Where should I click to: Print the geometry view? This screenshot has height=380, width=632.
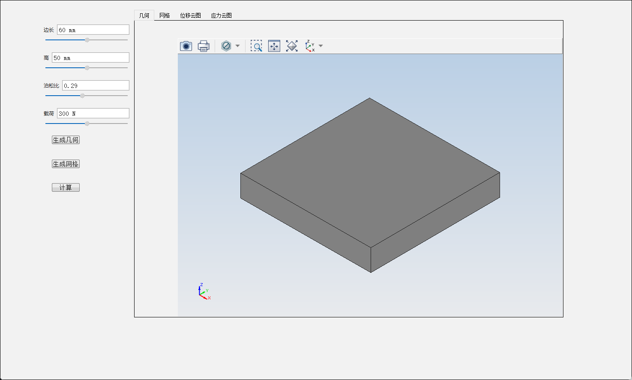tap(204, 46)
